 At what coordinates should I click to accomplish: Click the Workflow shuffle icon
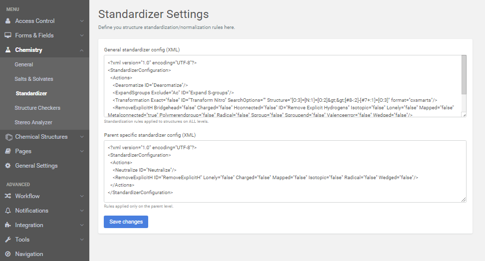click(8, 196)
